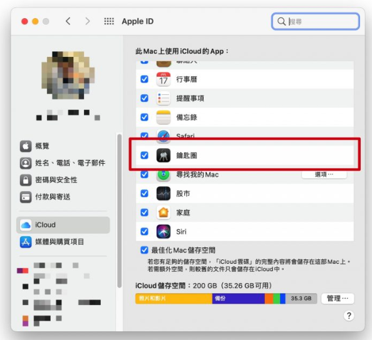Toggle the 備忘錄 checkbox
The image size is (372, 340).
click(144, 117)
